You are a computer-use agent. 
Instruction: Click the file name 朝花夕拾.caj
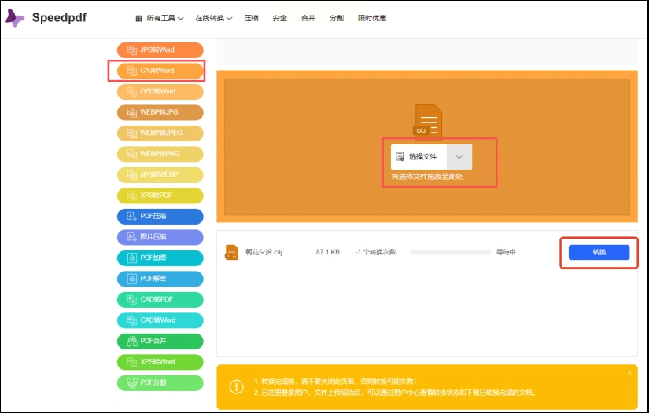pyautogui.click(x=264, y=252)
